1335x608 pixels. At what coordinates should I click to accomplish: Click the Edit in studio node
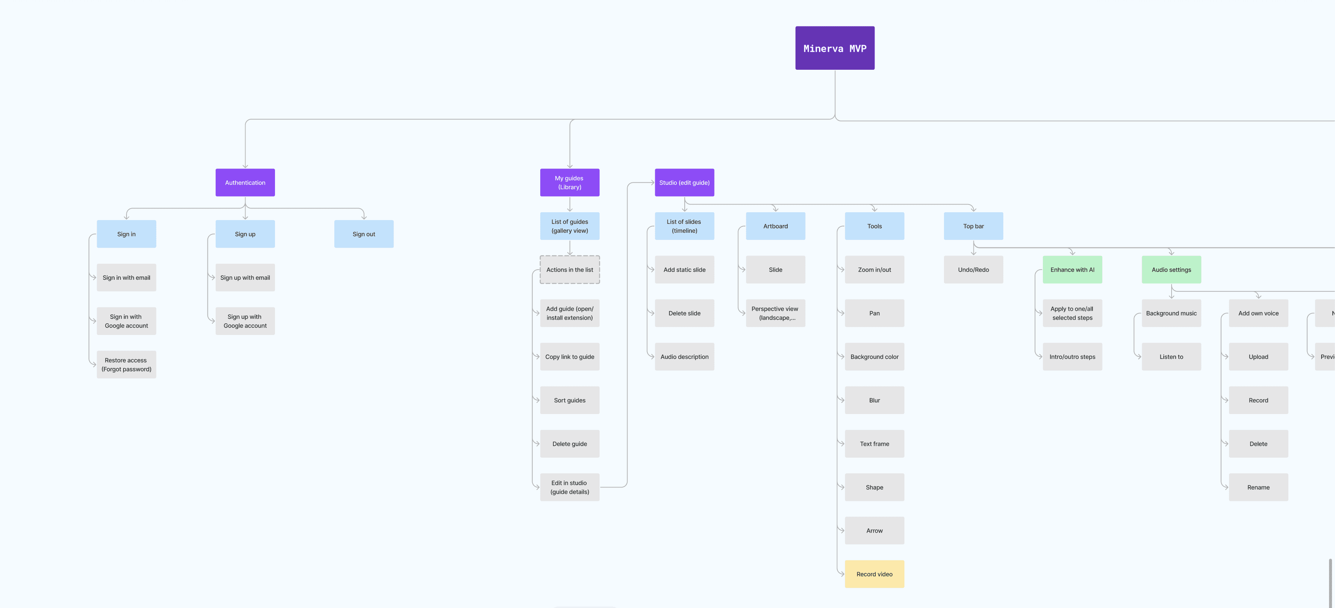click(x=569, y=487)
